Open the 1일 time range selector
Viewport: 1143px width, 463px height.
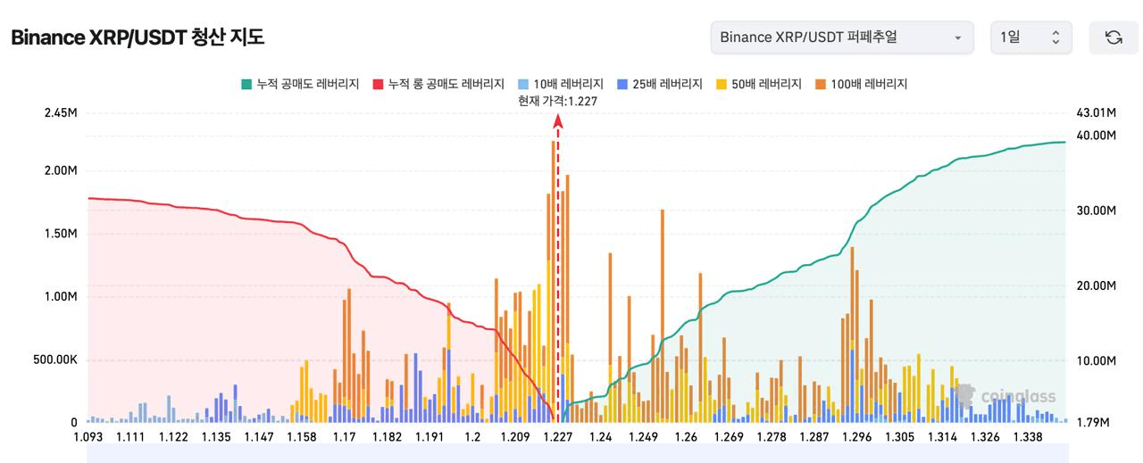1030,37
